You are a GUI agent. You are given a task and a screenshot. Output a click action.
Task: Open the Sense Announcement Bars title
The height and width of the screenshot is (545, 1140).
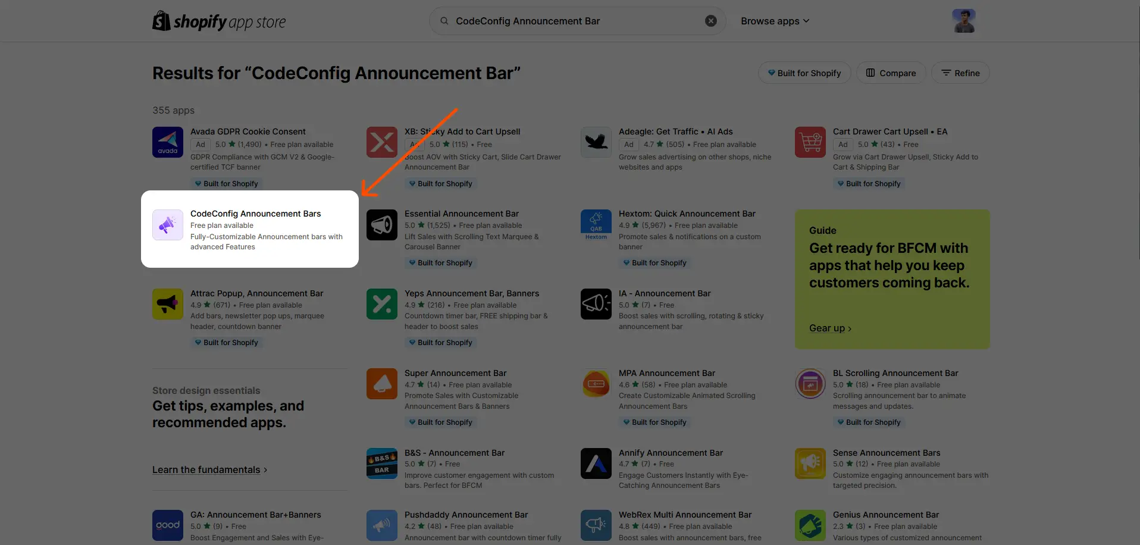click(x=887, y=453)
